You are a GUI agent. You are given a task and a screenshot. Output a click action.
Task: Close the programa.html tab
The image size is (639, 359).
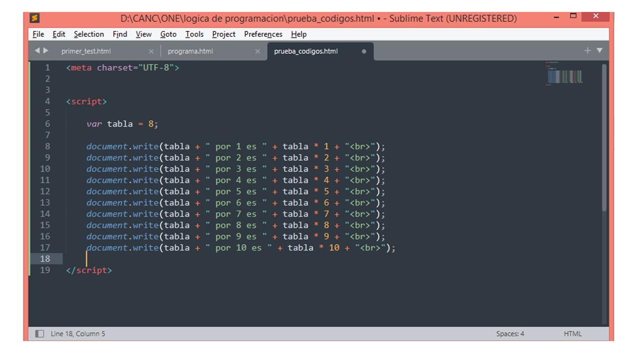(258, 51)
